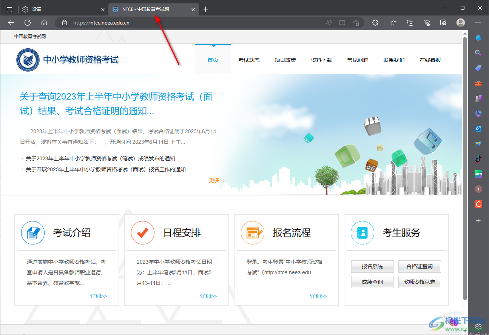Click the 考生服务 card icon

point(363,233)
